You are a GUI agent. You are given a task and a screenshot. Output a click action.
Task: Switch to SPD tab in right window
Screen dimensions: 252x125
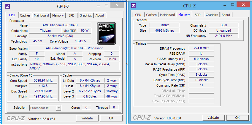(198, 15)
